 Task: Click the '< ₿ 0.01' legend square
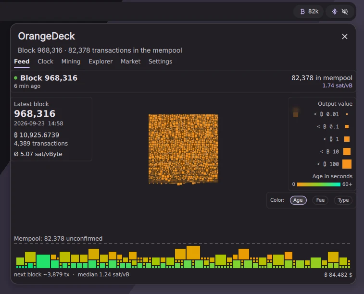[347, 114]
